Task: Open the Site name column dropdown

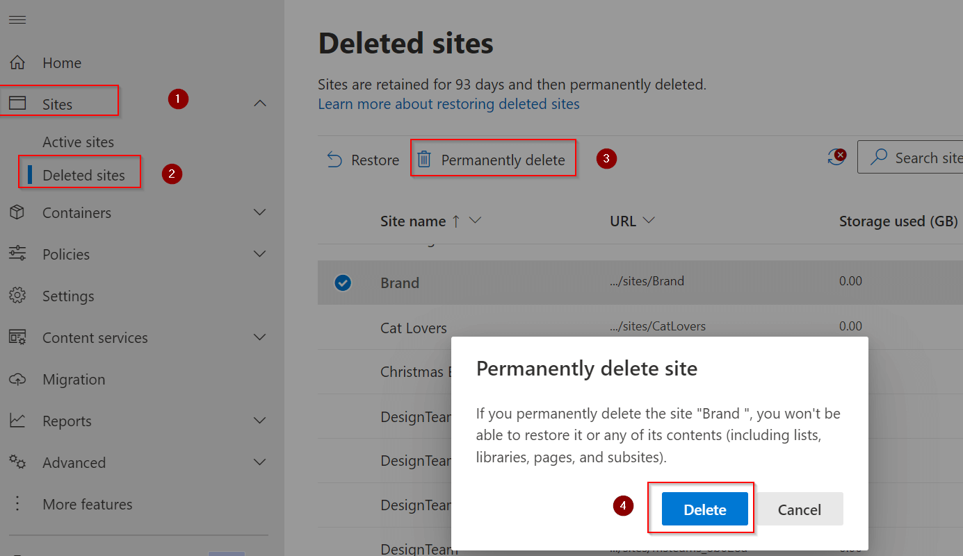Action: (477, 221)
